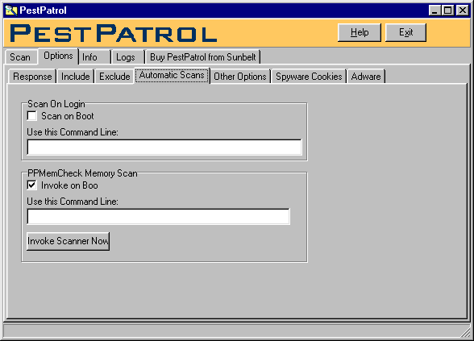Screen dimensions: 474x341
Task: Click the PestPatrol title bar icon
Action: point(11,10)
